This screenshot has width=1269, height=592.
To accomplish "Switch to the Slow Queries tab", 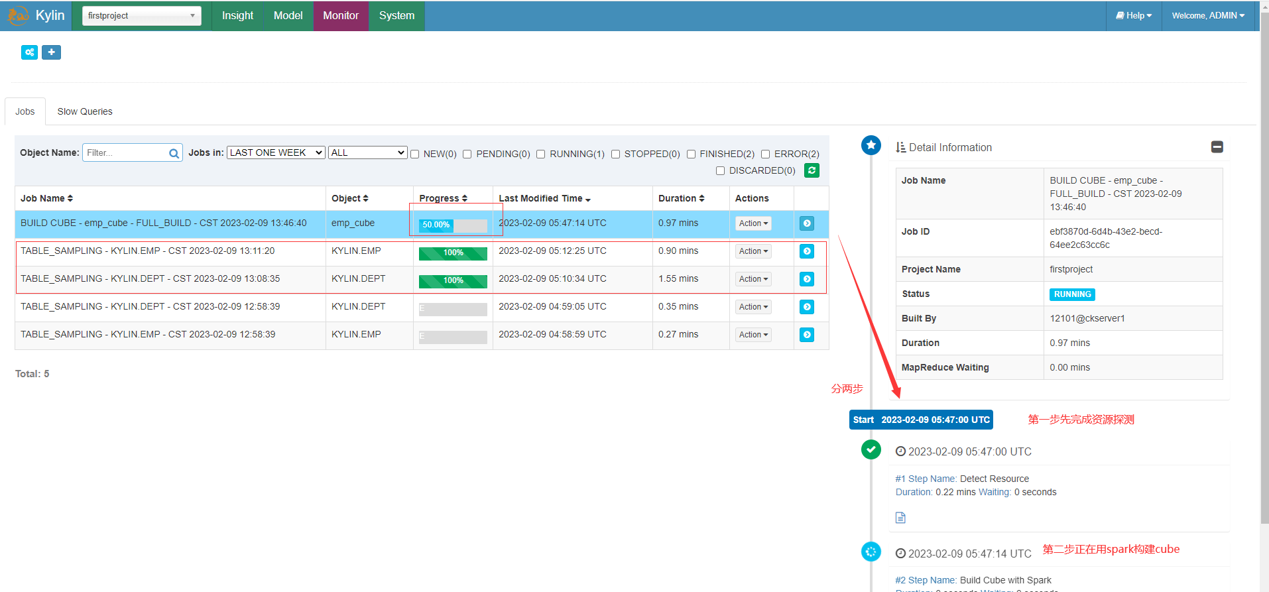I will point(85,111).
